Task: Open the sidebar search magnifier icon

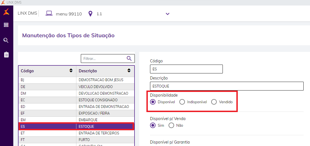Action: (6, 41)
